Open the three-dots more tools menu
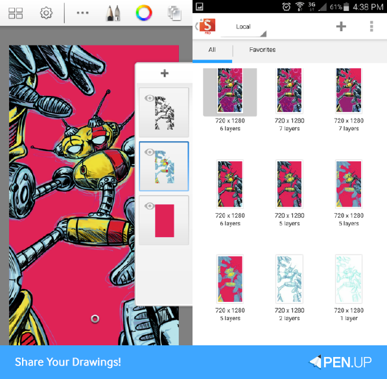387x379 pixels. pyautogui.click(x=82, y=13)
